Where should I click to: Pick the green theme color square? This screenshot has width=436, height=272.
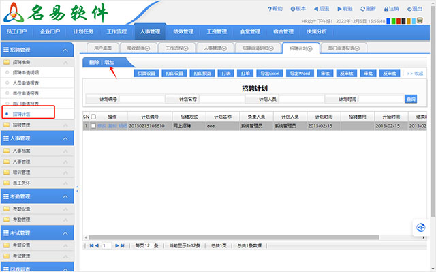pyautogui.click(x=394, y=21)
